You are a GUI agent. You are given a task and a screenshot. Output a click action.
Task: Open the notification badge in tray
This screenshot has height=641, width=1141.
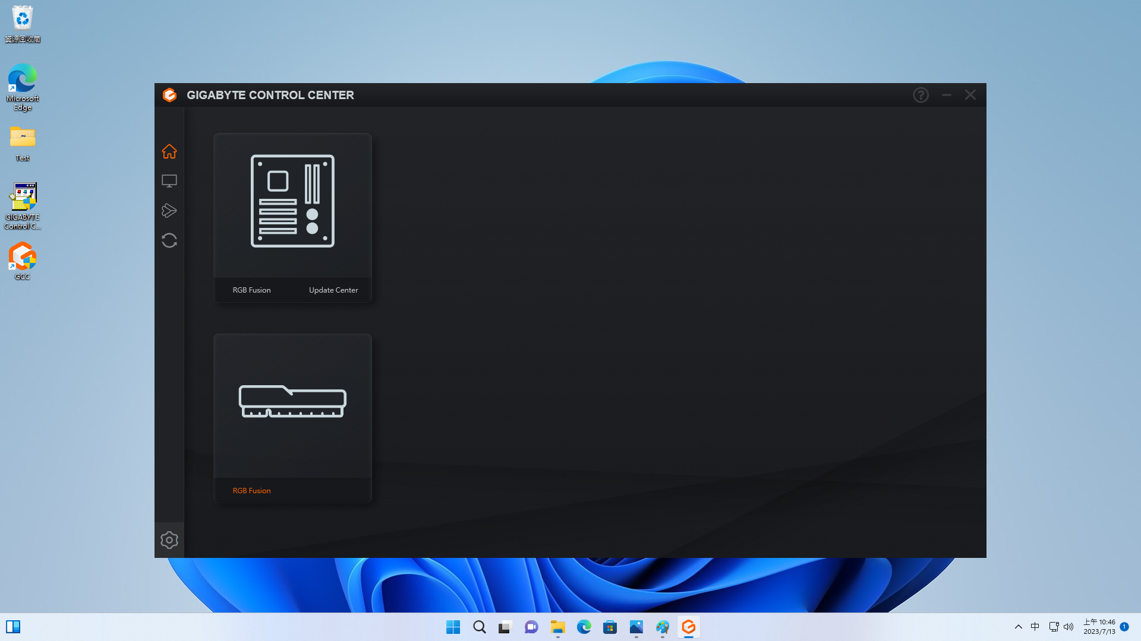click(1124, 627)
